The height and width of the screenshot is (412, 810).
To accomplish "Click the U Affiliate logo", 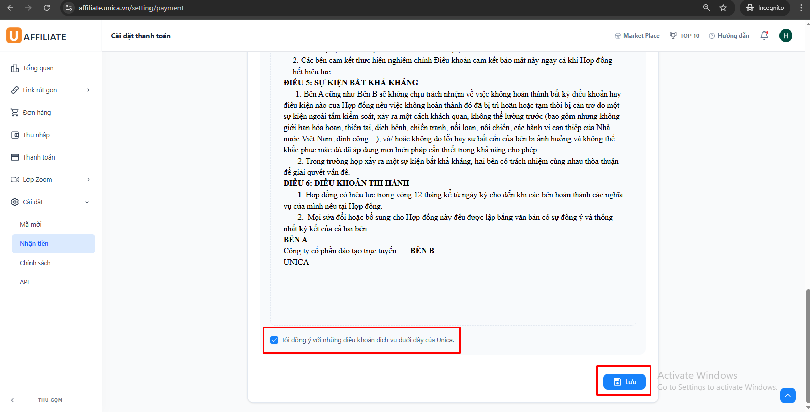I will tap(37, 36).
